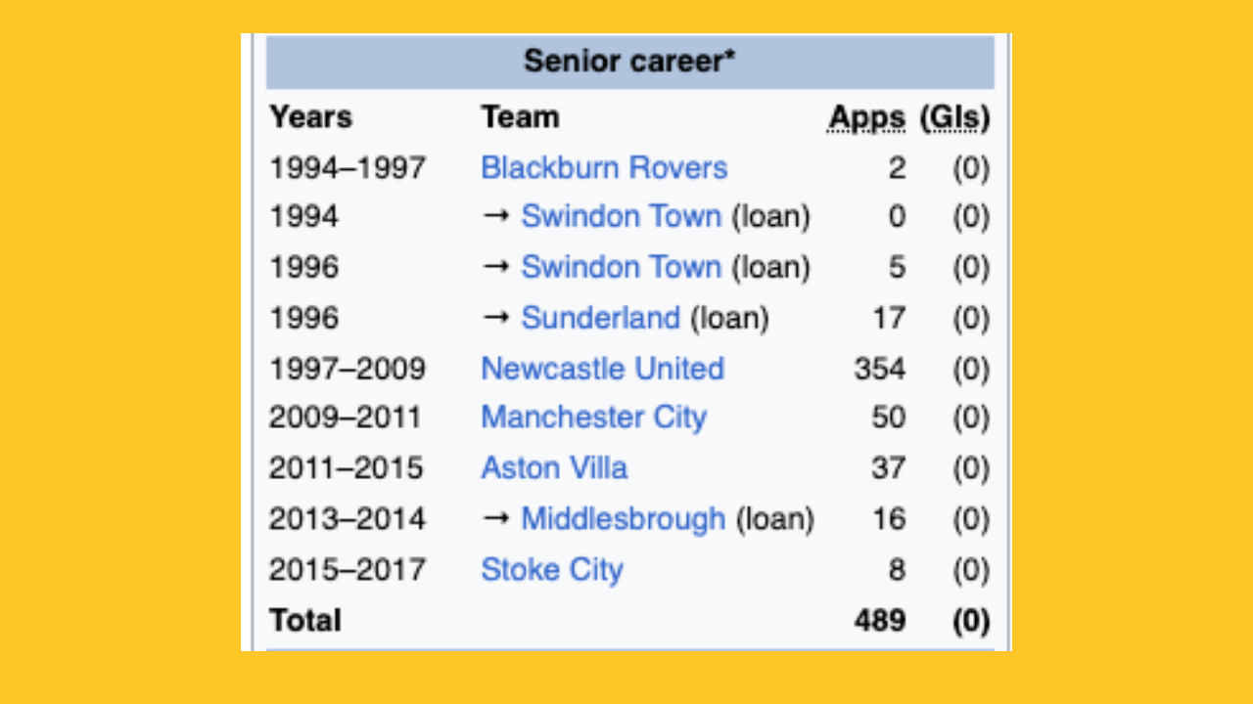Click the Team column header

coord(520,117)
